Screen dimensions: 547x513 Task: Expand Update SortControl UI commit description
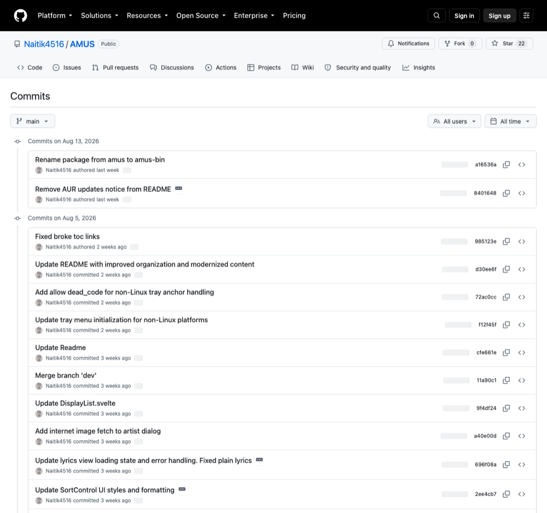click(x=182, y=489)
